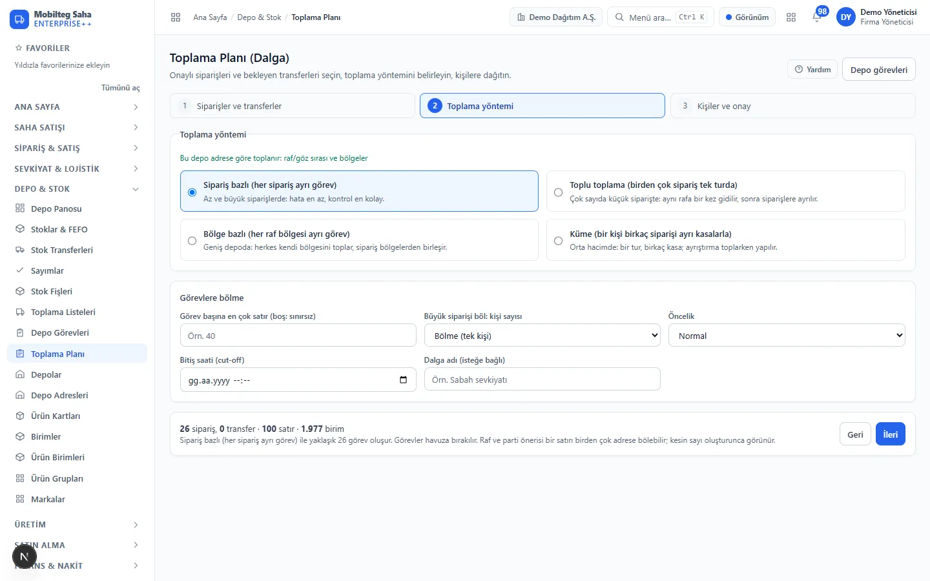Select Bölge bazlı picking method

pos(359,240)
